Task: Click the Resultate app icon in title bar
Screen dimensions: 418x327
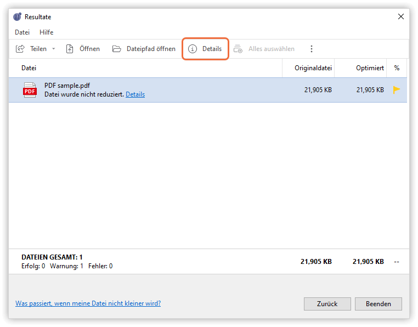Action: (18, 17)
